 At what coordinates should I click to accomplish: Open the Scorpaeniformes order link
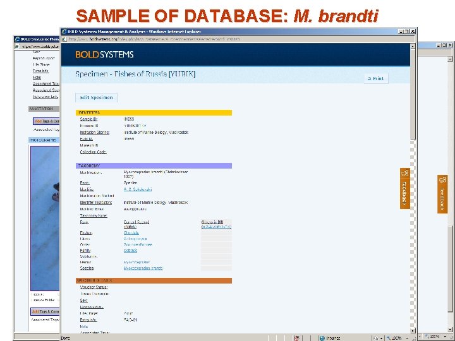coord(138,245)
